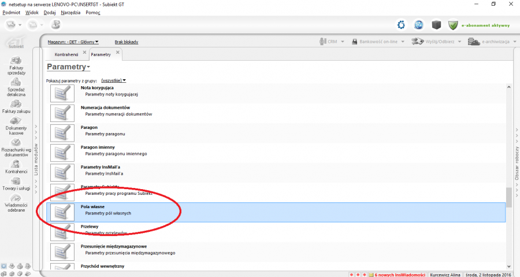Select the Paragon parameters row

pos(276,132)
